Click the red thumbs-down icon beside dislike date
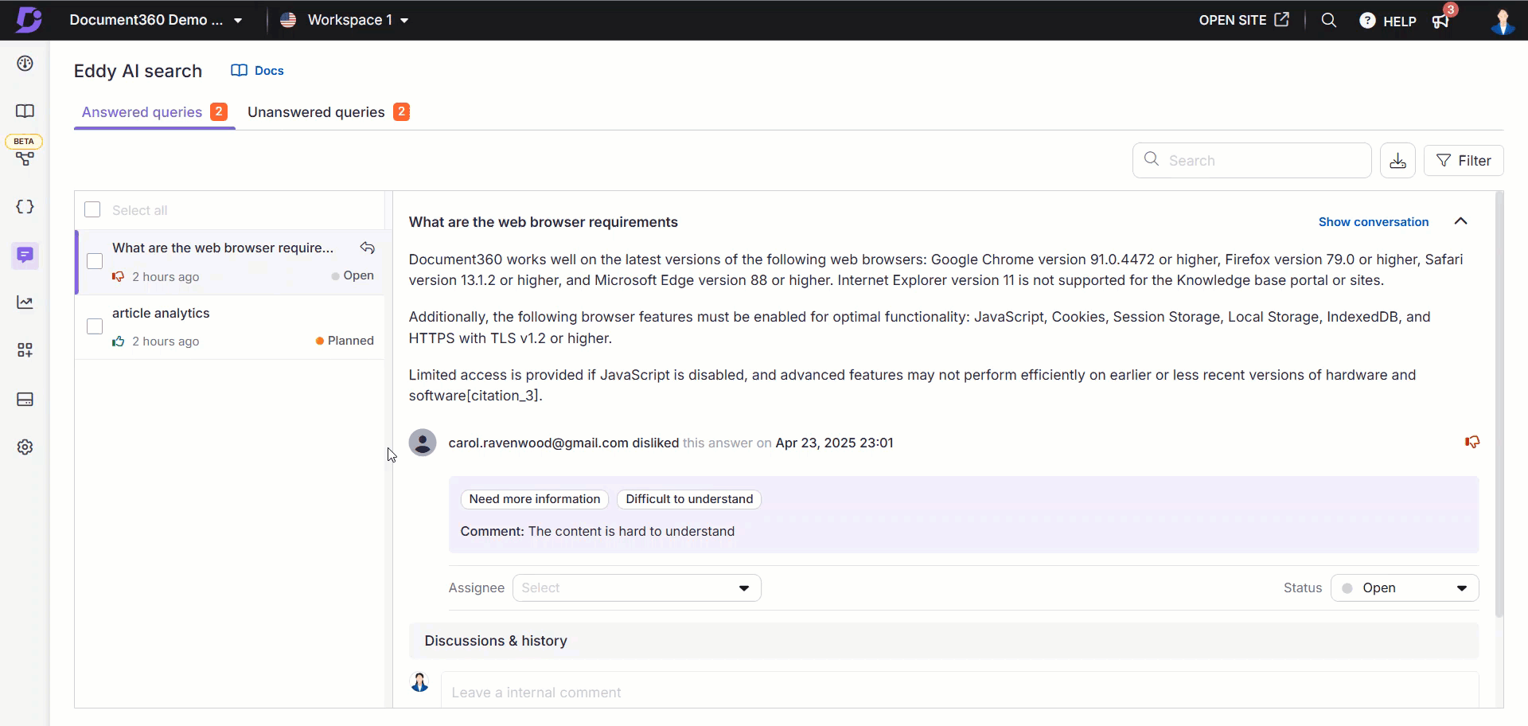The width and height of the screenshot is (1528, 726). (1472, 442)
